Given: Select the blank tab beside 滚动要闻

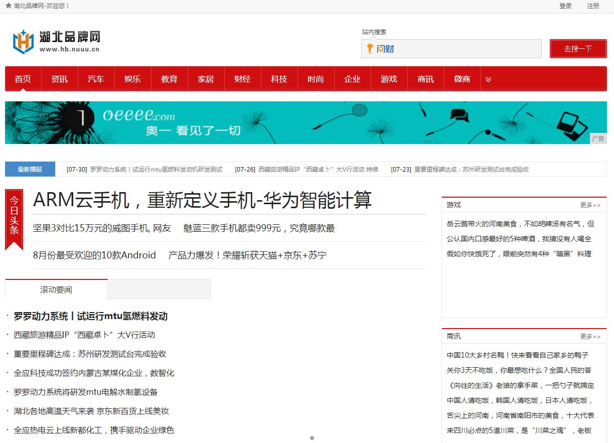Looking at the screenshot, I should pyautogui.click(x=159, y=289).
